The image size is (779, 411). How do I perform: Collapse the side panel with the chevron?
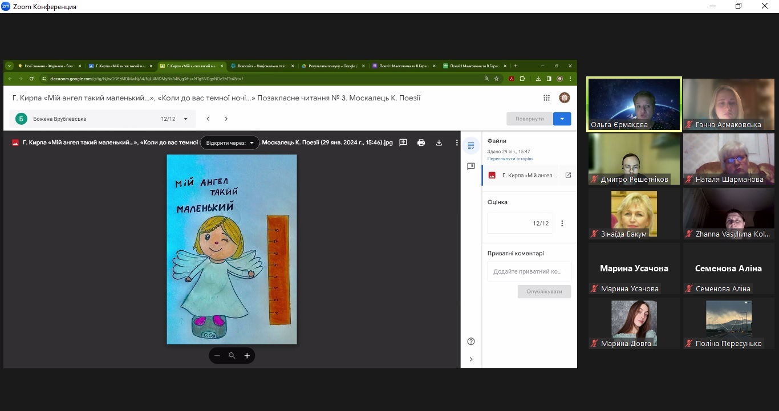471,359
